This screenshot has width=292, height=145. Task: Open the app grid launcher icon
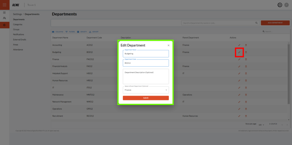[x=5, y=5]
